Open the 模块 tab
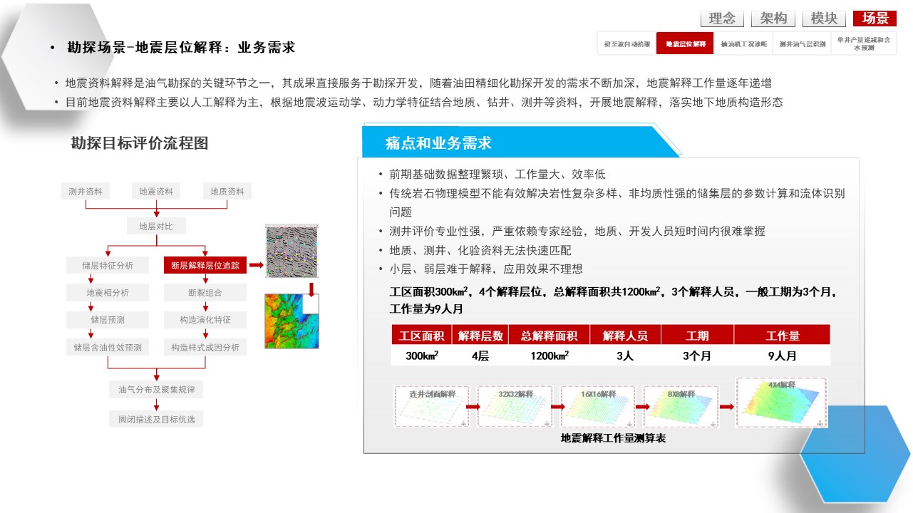The height and width of the screenshot is (513, 913). pos(824,19)
